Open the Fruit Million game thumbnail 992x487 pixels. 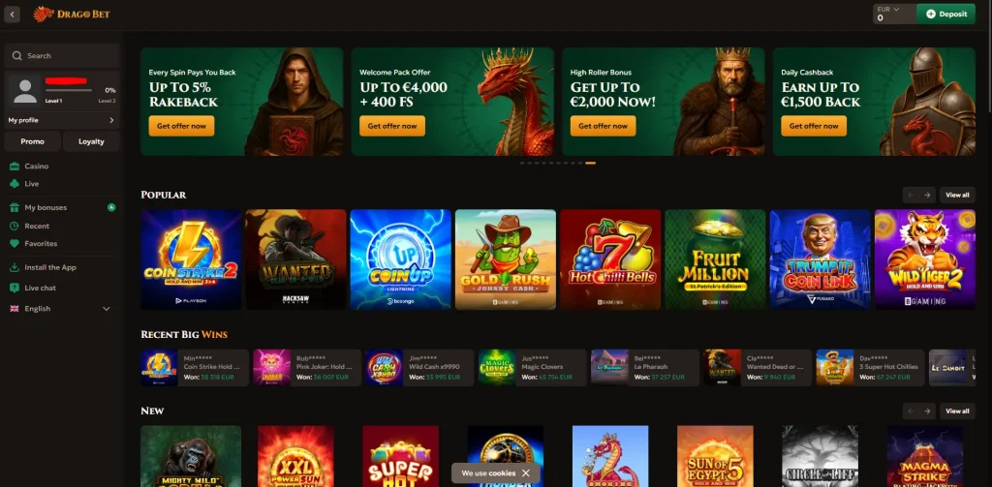point(715,259)
